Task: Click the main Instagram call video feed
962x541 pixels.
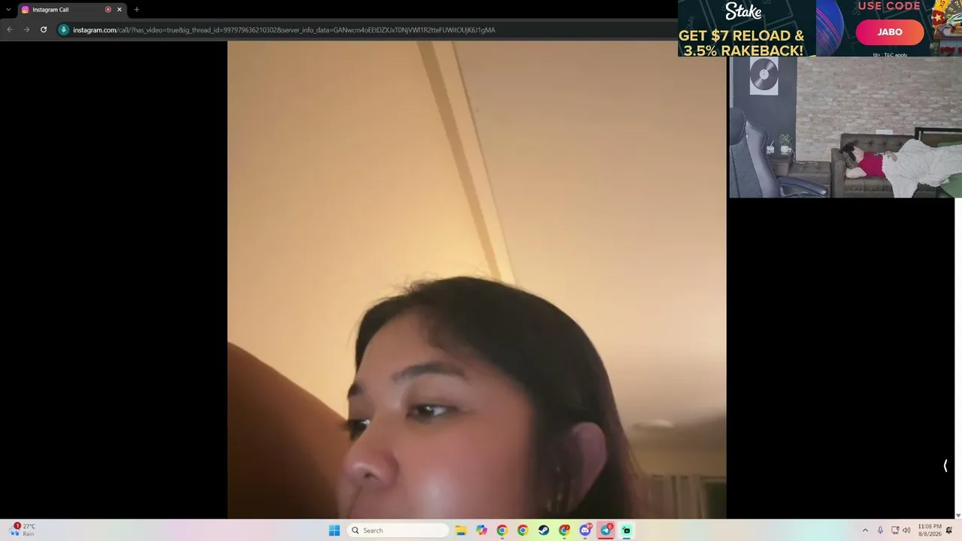Action: 476,280
